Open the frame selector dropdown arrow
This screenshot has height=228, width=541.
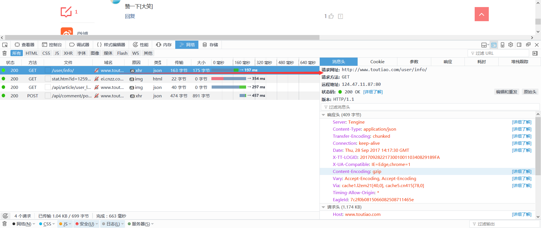coord(488,45)
